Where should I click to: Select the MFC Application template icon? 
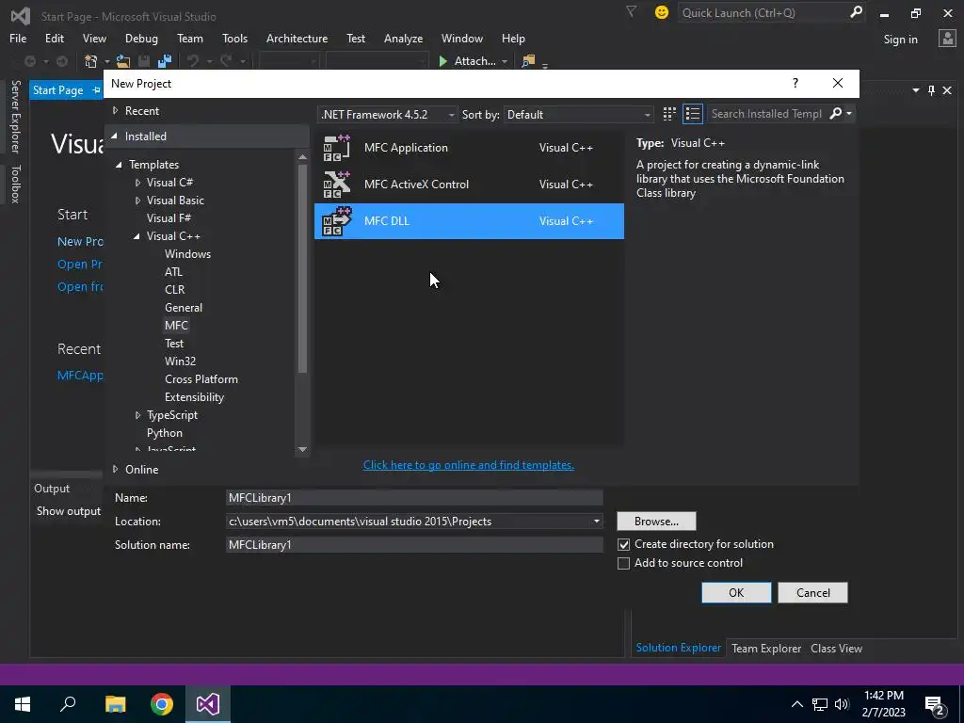[336, 148]
